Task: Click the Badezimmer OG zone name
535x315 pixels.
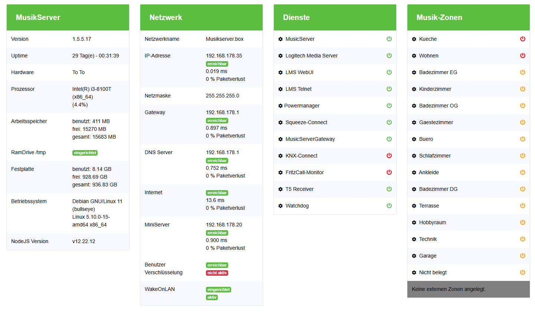Action: 439,106
